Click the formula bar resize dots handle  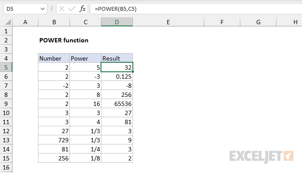pyautogui.click(x=52, y=9)
